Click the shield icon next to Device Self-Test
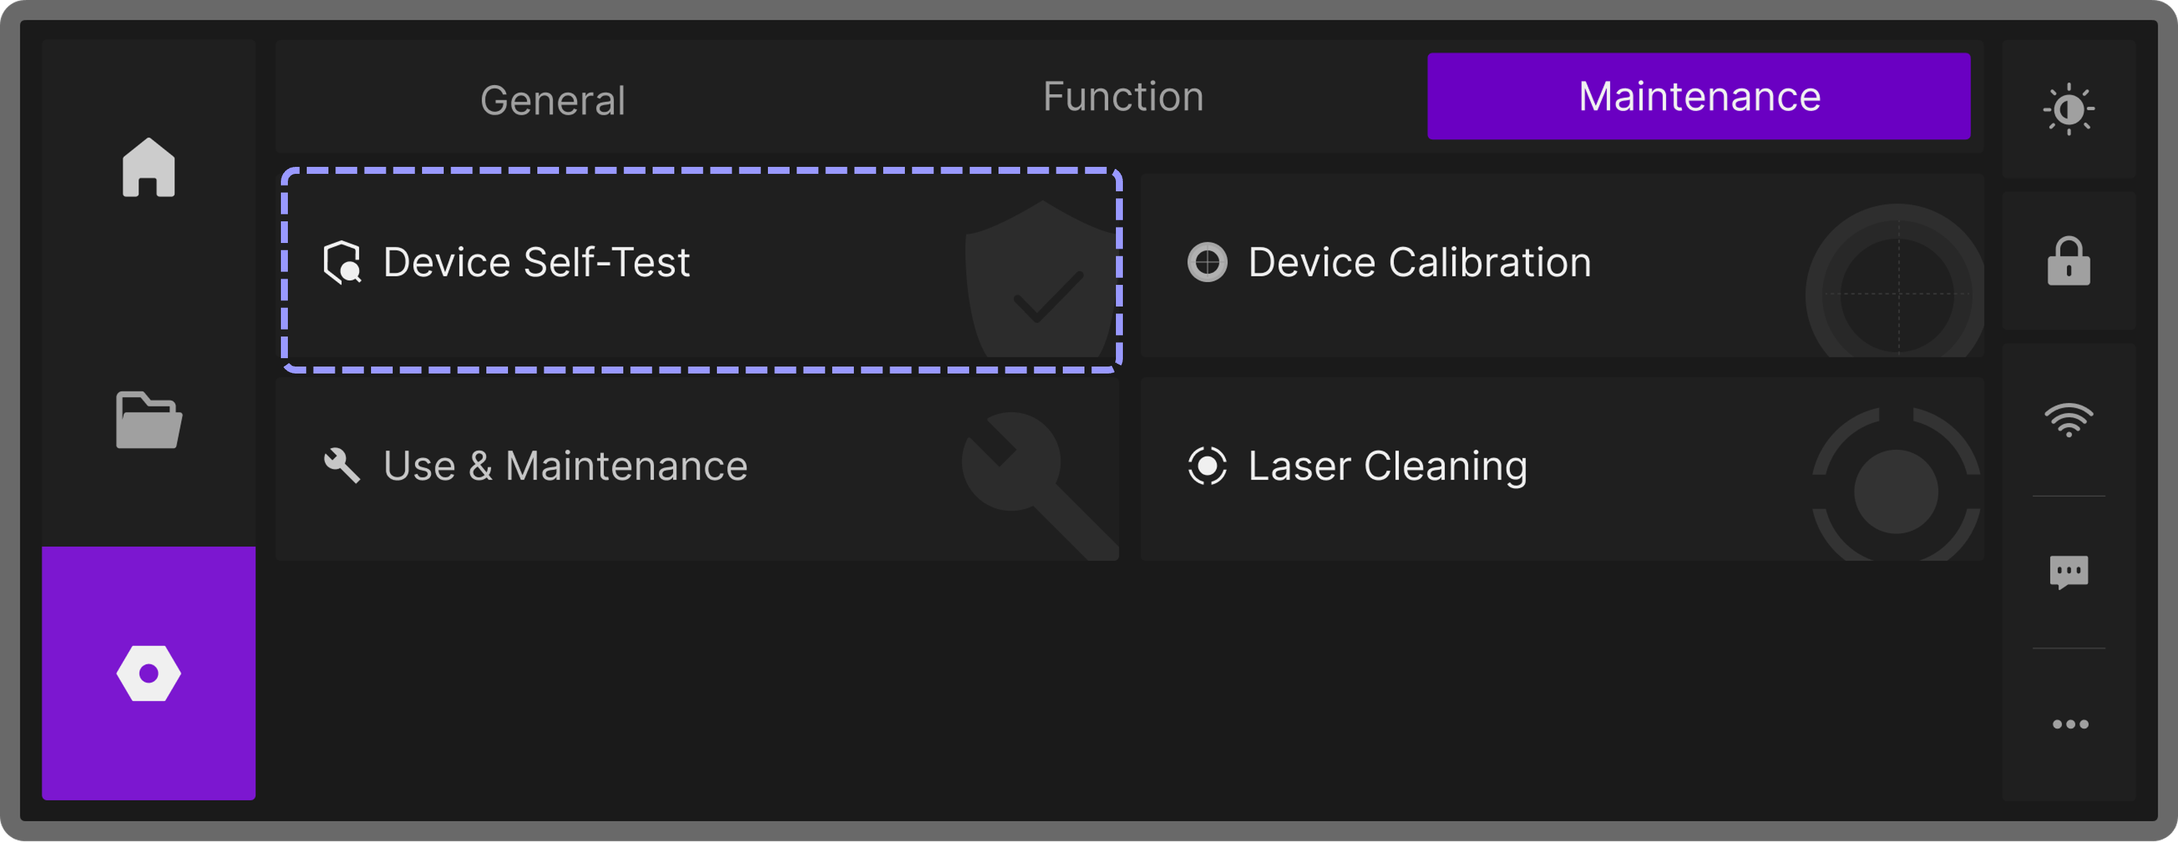The width and height of the screenshot is (2178, 842). click(x=342, y=263)
